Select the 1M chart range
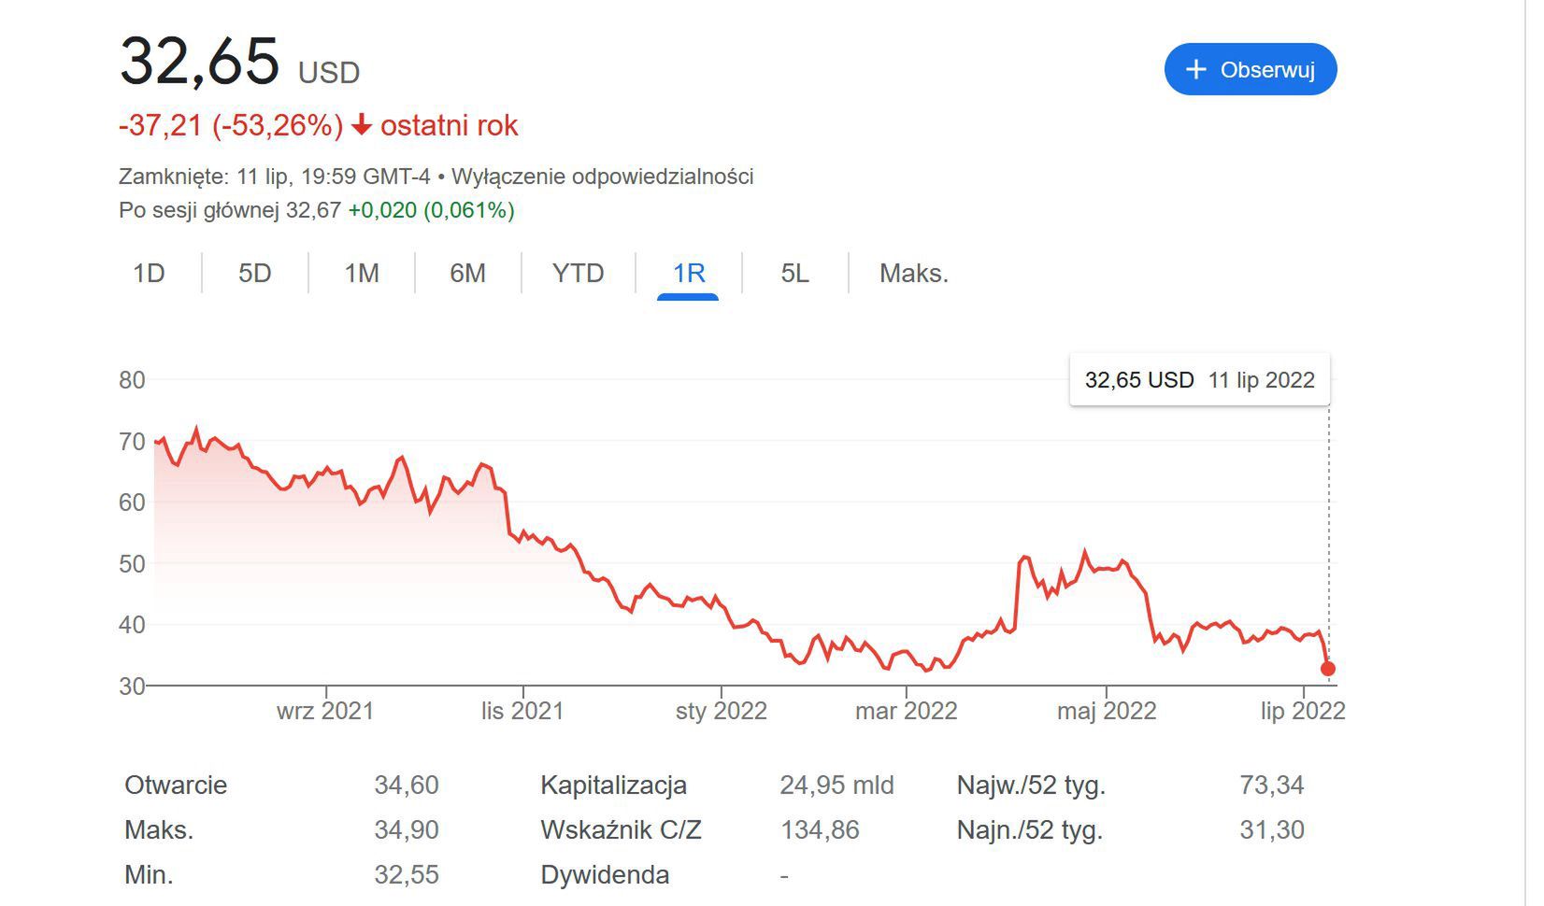 coord(362,273)
